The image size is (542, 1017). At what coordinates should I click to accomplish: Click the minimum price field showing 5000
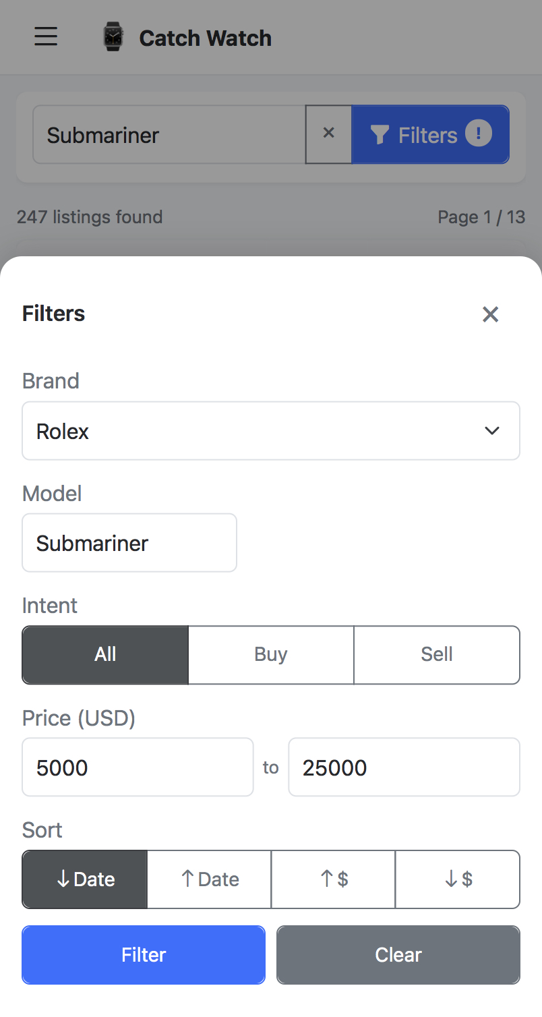[137, 767]
